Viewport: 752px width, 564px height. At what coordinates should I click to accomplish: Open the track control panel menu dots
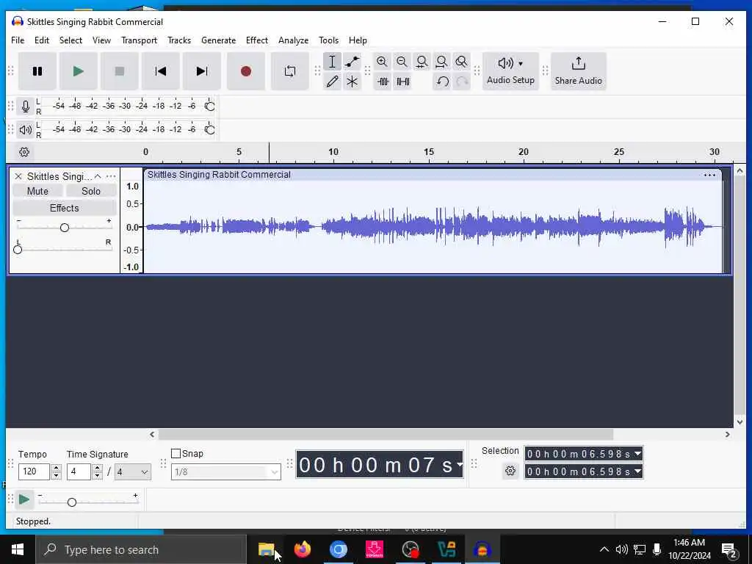(x=111, y=176)
